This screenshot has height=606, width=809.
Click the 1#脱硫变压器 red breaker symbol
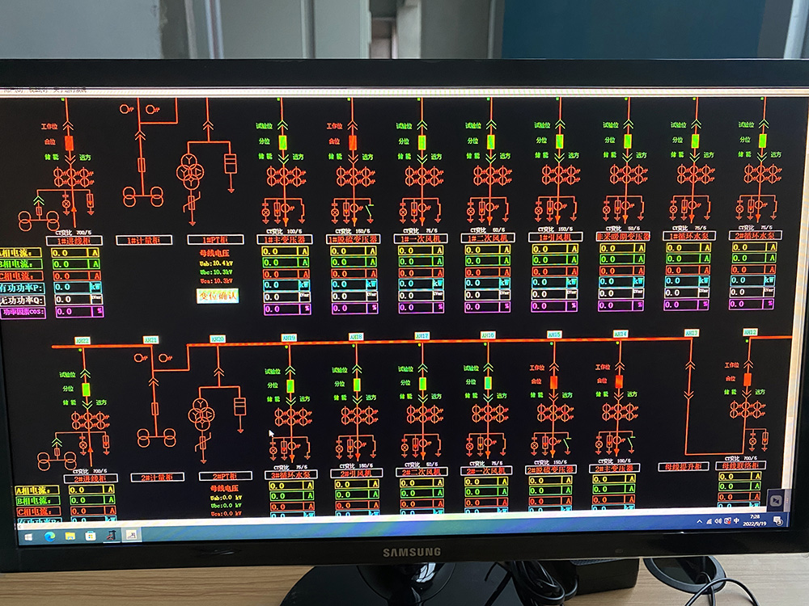(x=352, y=142)
